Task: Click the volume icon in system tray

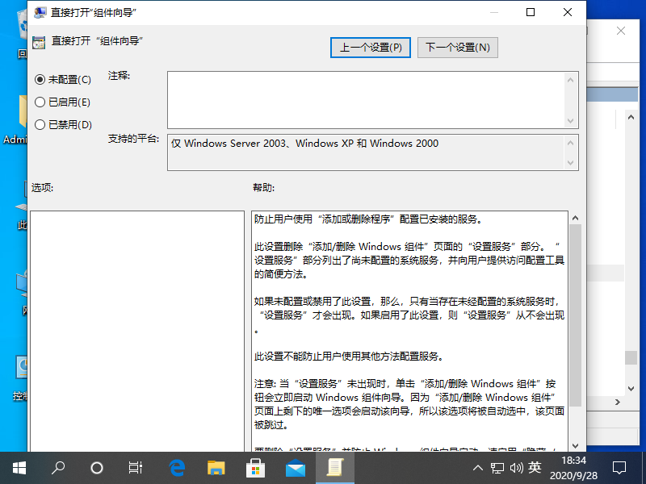Action: click(517, 467)
